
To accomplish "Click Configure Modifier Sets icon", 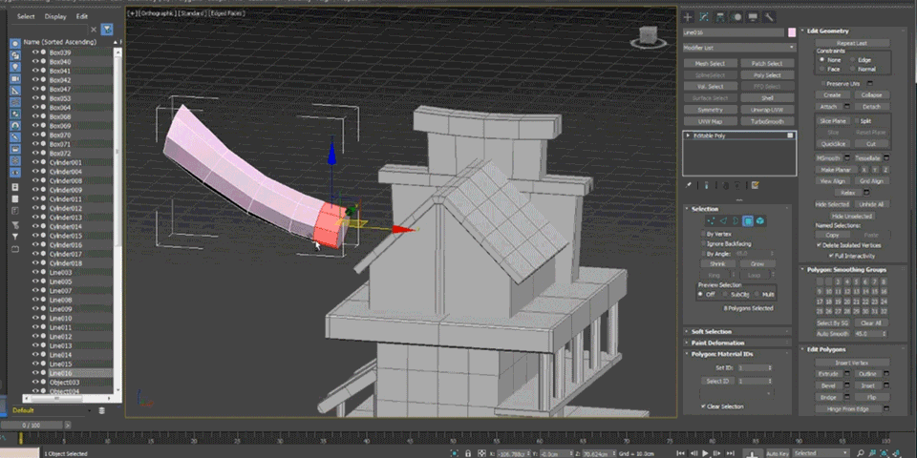I will tap(755, 185).
